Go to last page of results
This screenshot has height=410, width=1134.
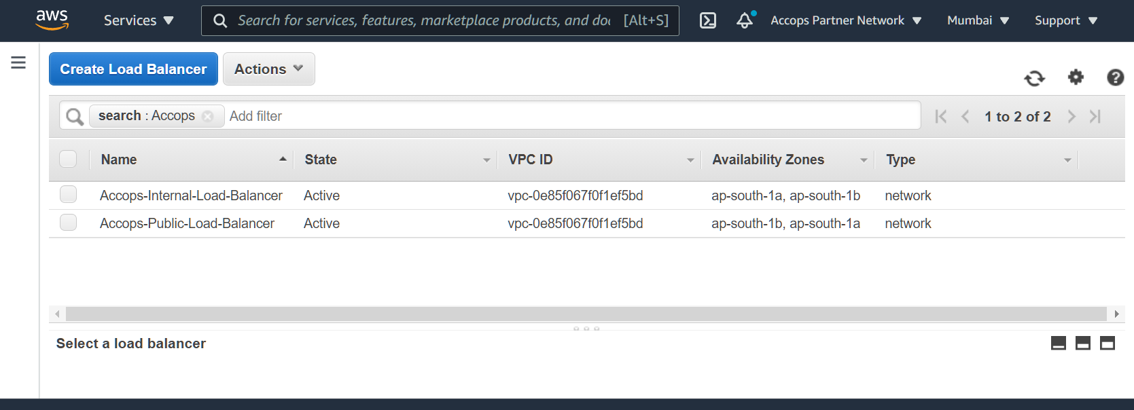coord(1095,117)
